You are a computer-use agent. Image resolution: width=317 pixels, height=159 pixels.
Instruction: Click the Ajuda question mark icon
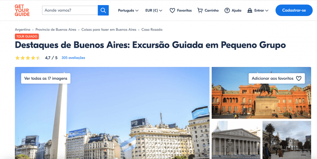227,11
